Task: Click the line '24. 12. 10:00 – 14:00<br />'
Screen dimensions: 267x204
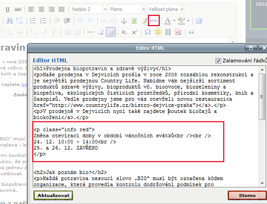Action: pyautogui.click(x=75, y=142)
